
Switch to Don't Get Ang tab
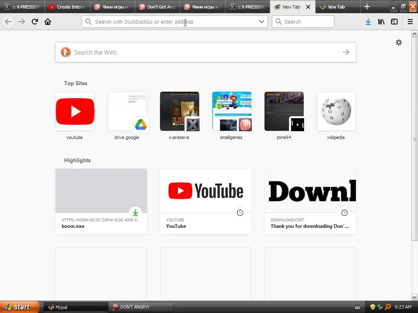pyautogui.click(x=157, y=7)
